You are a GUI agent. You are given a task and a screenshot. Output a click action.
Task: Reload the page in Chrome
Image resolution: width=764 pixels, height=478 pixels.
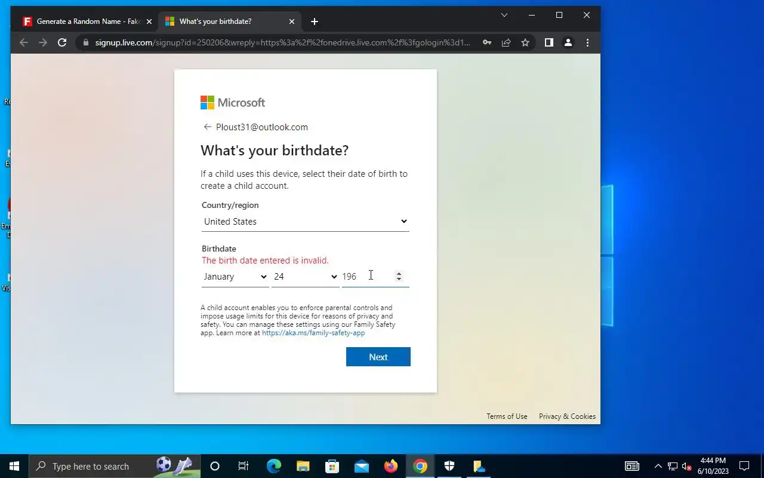pos(62,42)
